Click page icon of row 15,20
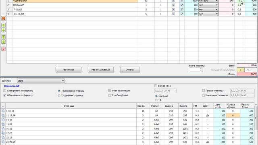 coord(3,124)
